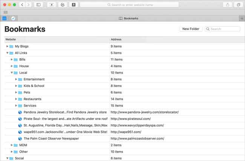Viewport: 245px width, 161px height.
Task: Click the Pandora Jewelry bookmark globe icon
Action: point(20,112)
